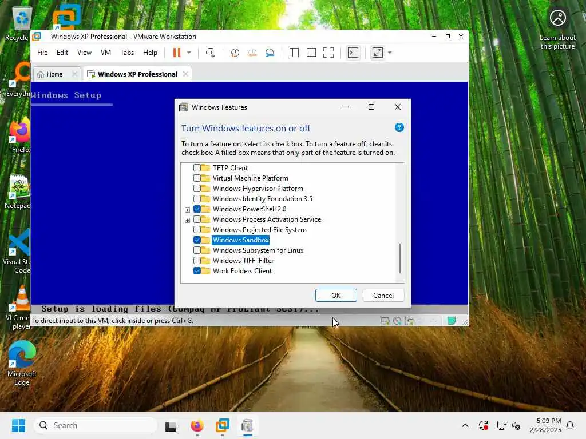
Task: Uncheck Windows PowerShell 2.0 checkbox
Action: coord(197,209)
